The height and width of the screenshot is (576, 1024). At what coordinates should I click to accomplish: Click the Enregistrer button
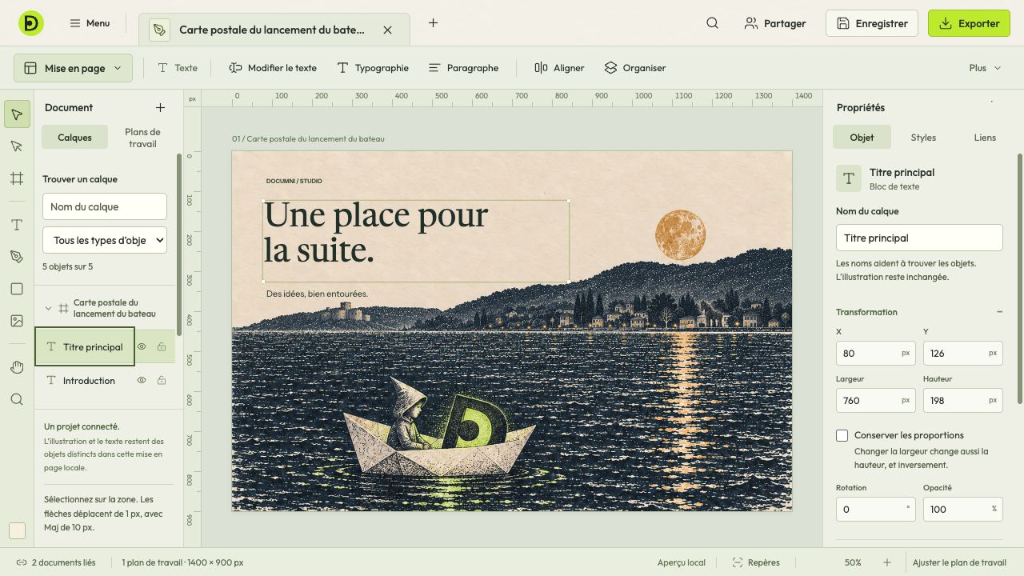[x=872, y=23]
